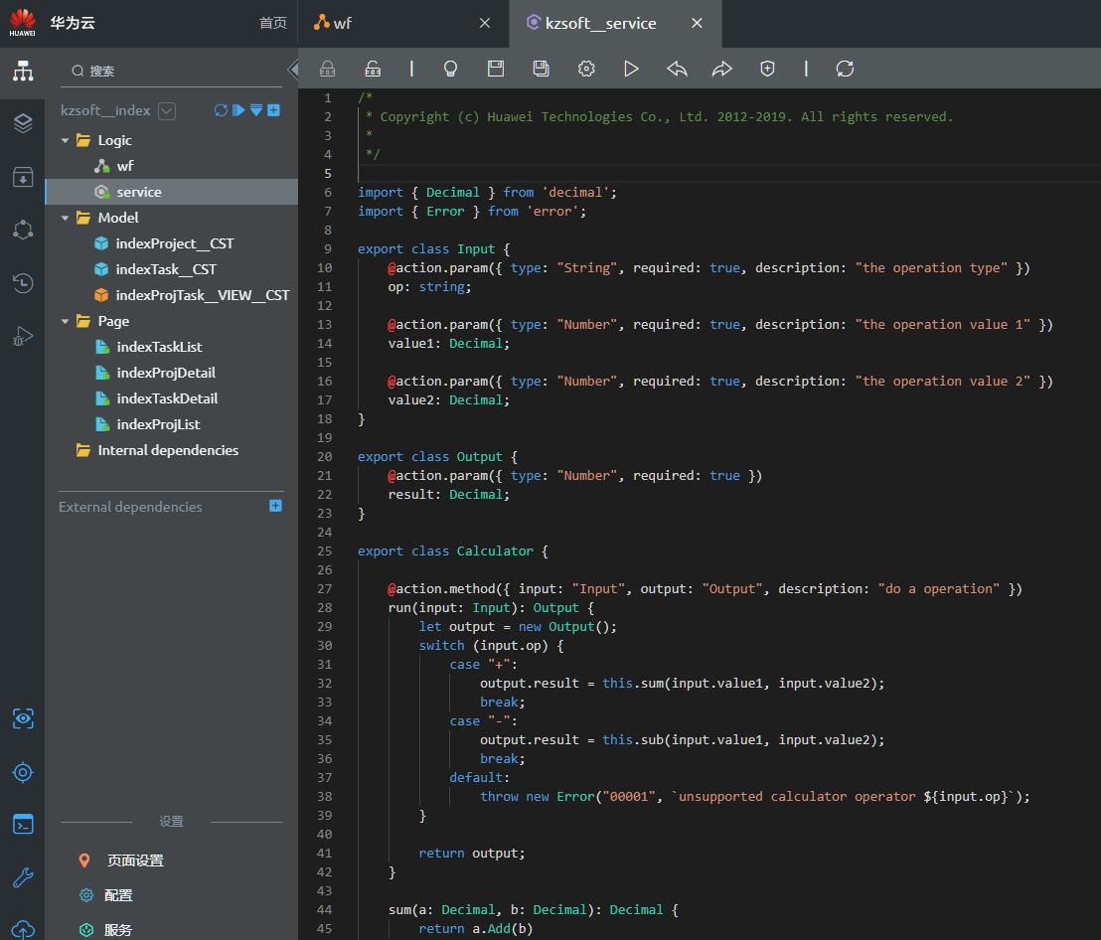This screenshot has height=940, width=1101.
Task: Click the undo arrow in the toolbar
Action: 677,69
